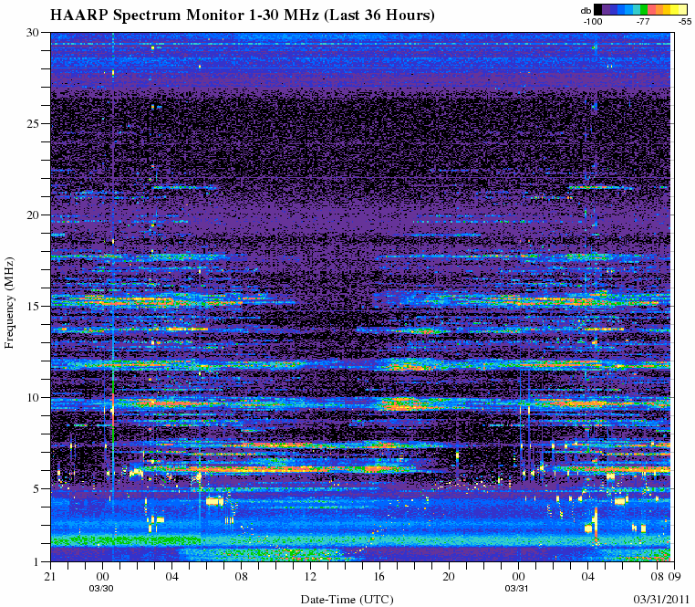Pick the pale yellow swatch at legend's end

[683, 10]
